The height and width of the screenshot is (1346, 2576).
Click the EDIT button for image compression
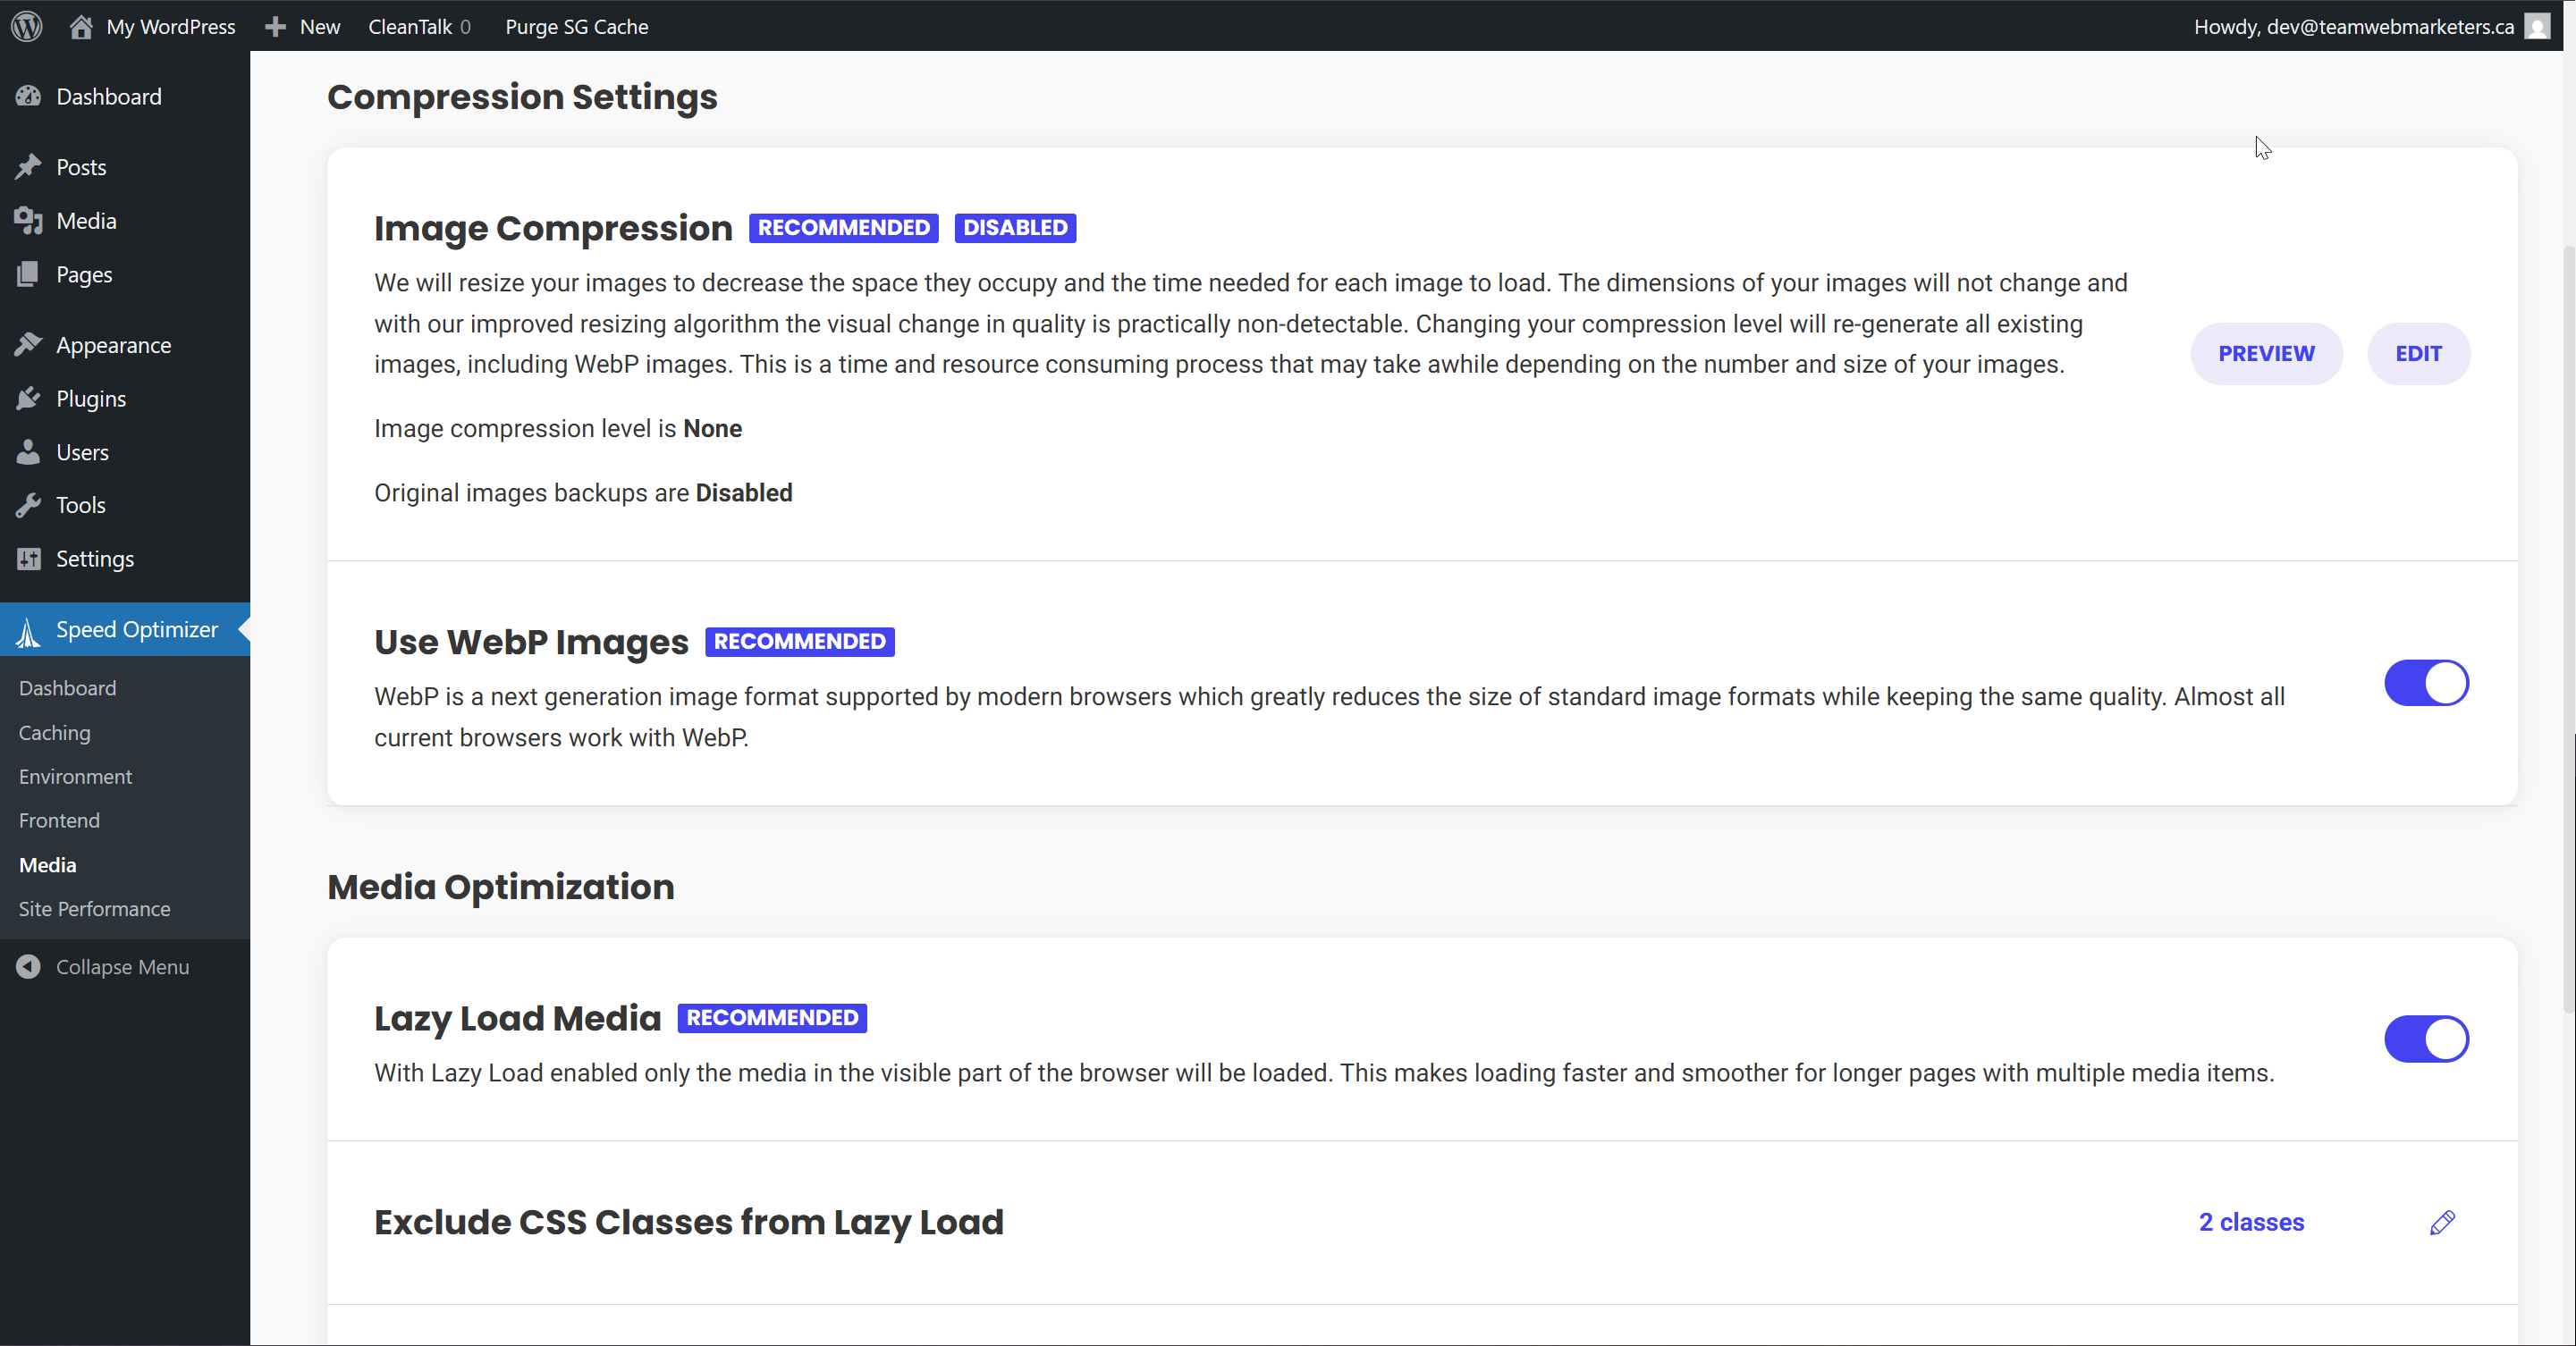coord(2417,354)
